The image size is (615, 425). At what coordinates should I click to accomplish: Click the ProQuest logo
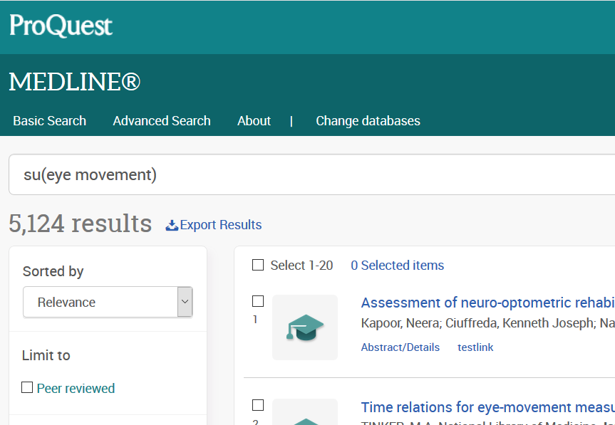(61, 26)
